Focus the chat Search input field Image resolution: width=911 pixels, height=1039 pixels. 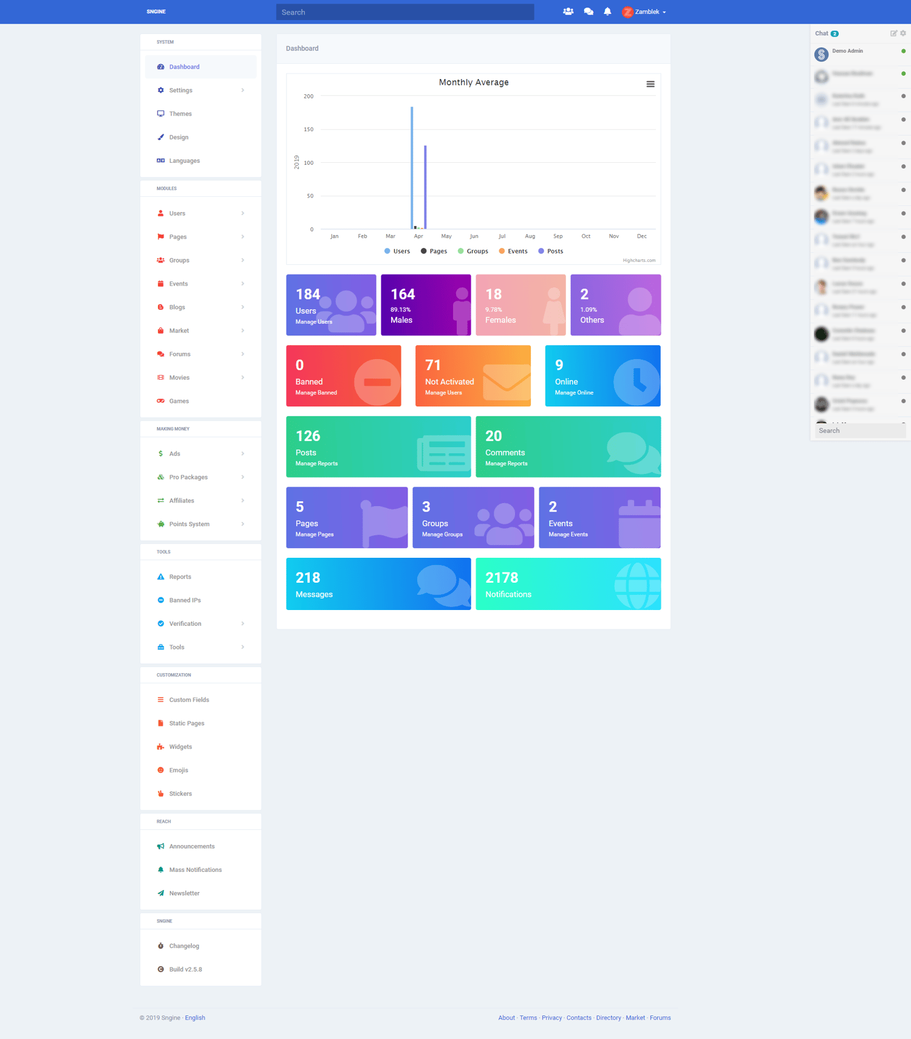click(x=860, y=431)
